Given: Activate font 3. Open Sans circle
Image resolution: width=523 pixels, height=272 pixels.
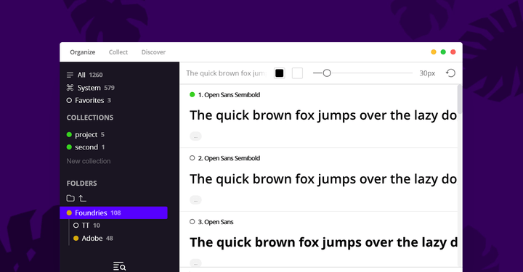Looking at the screenshot, I should [x=192, y=221].
